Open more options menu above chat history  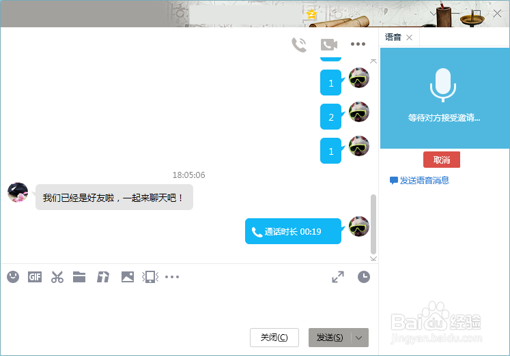point(358,44)
